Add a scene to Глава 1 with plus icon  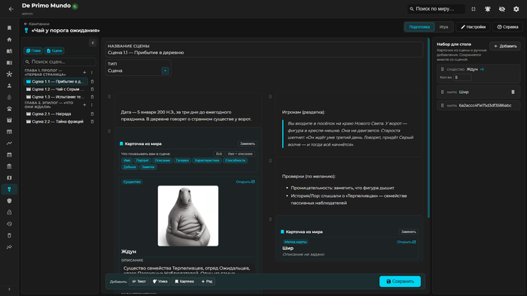coord(84,72)
